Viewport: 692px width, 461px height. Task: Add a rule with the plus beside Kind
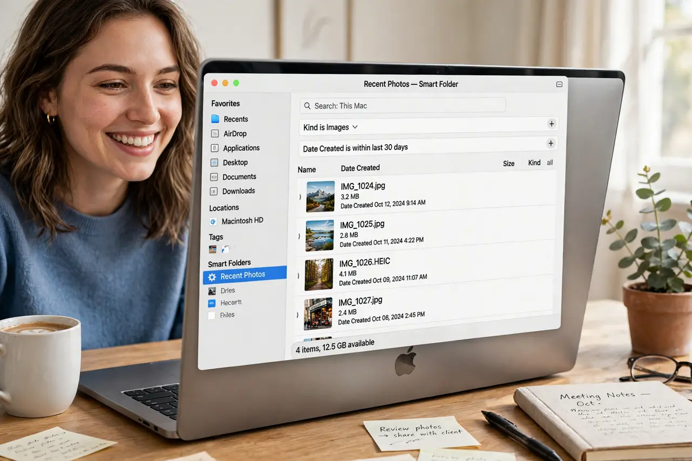tap(551, 124)
